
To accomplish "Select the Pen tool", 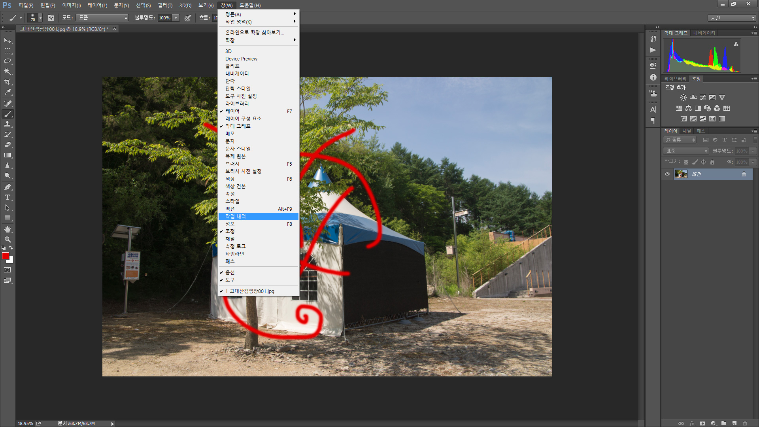I will [8, 187].
